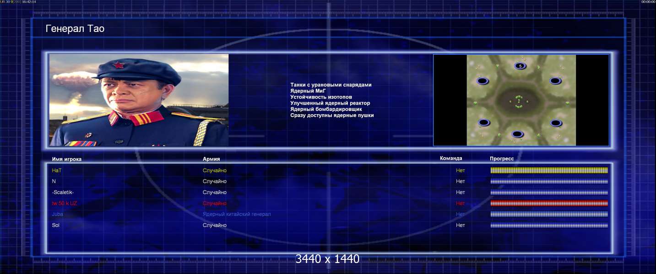Select start position marked 5 on the map

pos(520,66)
